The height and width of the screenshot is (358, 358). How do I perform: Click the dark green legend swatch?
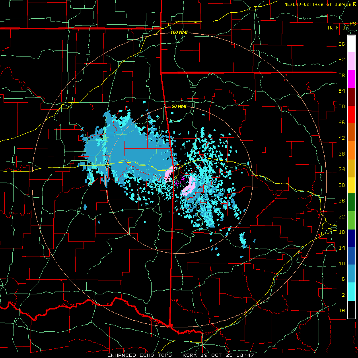(x=351, y=202)
